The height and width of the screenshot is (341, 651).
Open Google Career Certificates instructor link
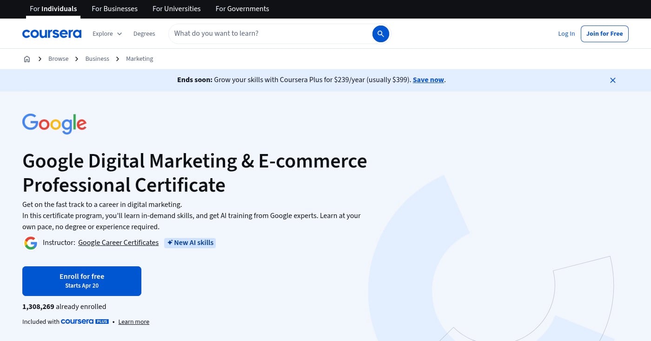[118, 243]
